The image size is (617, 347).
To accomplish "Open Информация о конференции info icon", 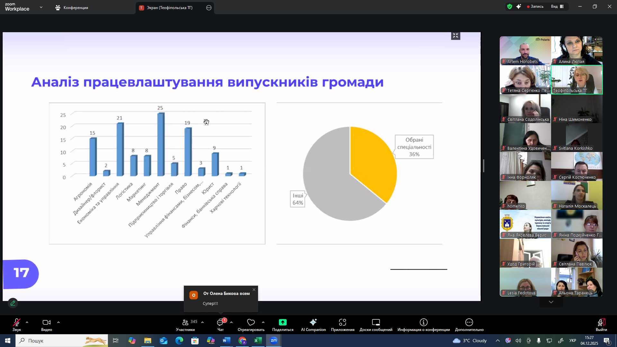I will [424, 322].
